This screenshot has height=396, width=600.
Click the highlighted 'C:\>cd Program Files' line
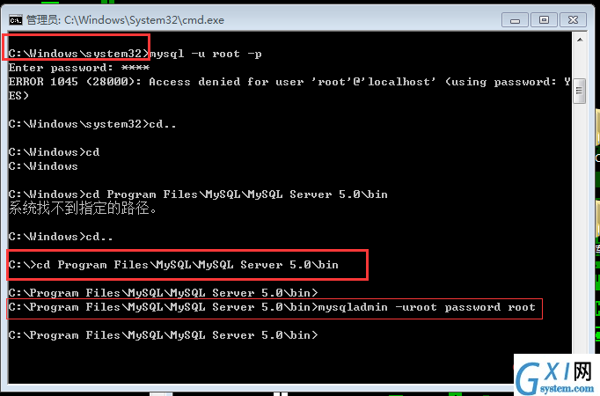click(x=173, y=265)
